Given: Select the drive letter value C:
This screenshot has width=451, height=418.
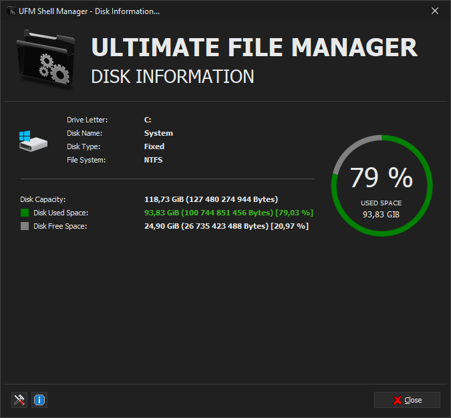Looking at the screenshot, I should pyautogui.click(x=148, y=120).
